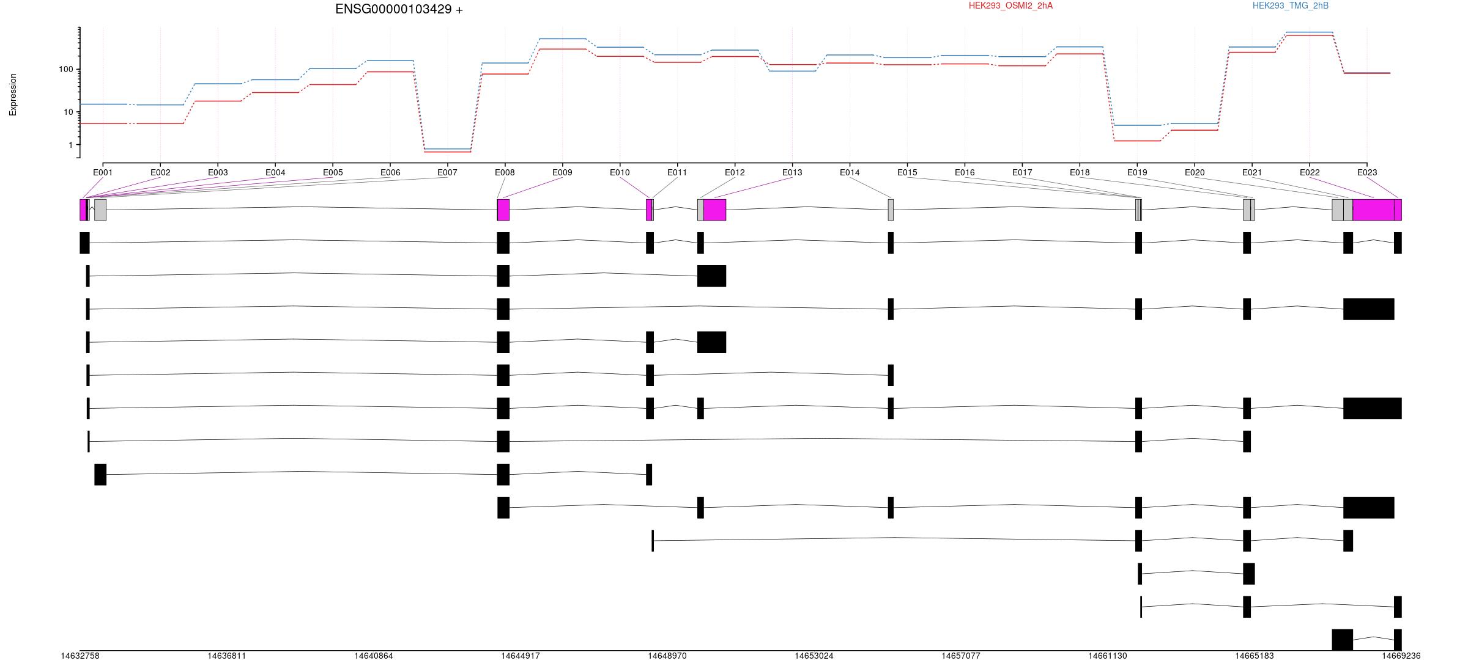
Task: Click the E021 exon label
Action: coord(1252,172)
